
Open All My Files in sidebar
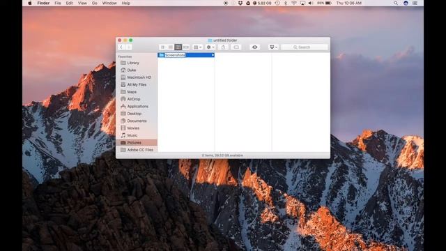pyautogui.click(x=137, y=84)
